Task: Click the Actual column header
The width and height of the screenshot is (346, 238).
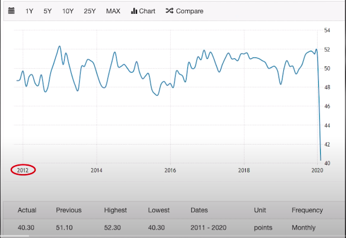Action: click(x=27, y=210)
